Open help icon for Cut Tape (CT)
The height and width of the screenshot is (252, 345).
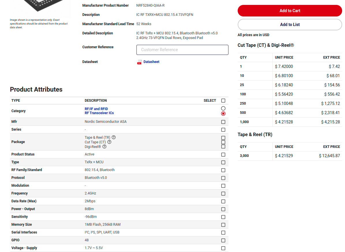click(x=109, y=142)
